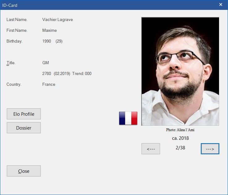This screenshot has height=195, width=228.
Task: Click the 'ID-Card' window title
Action: (x=10, y=5)
